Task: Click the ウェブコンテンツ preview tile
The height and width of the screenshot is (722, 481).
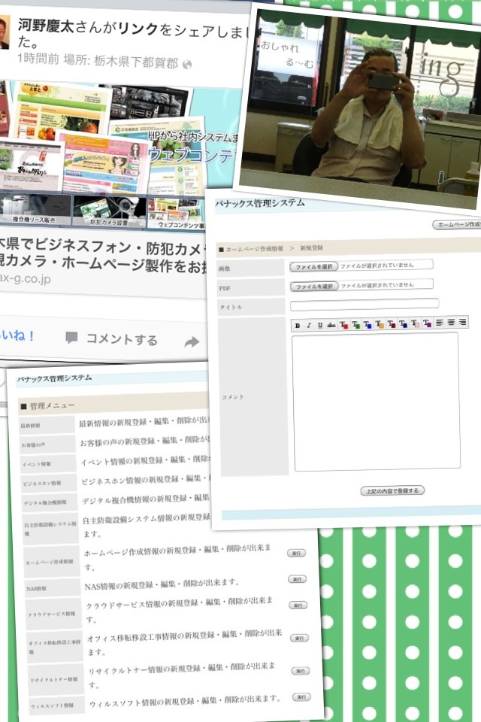Action: (x=177, y=213)
